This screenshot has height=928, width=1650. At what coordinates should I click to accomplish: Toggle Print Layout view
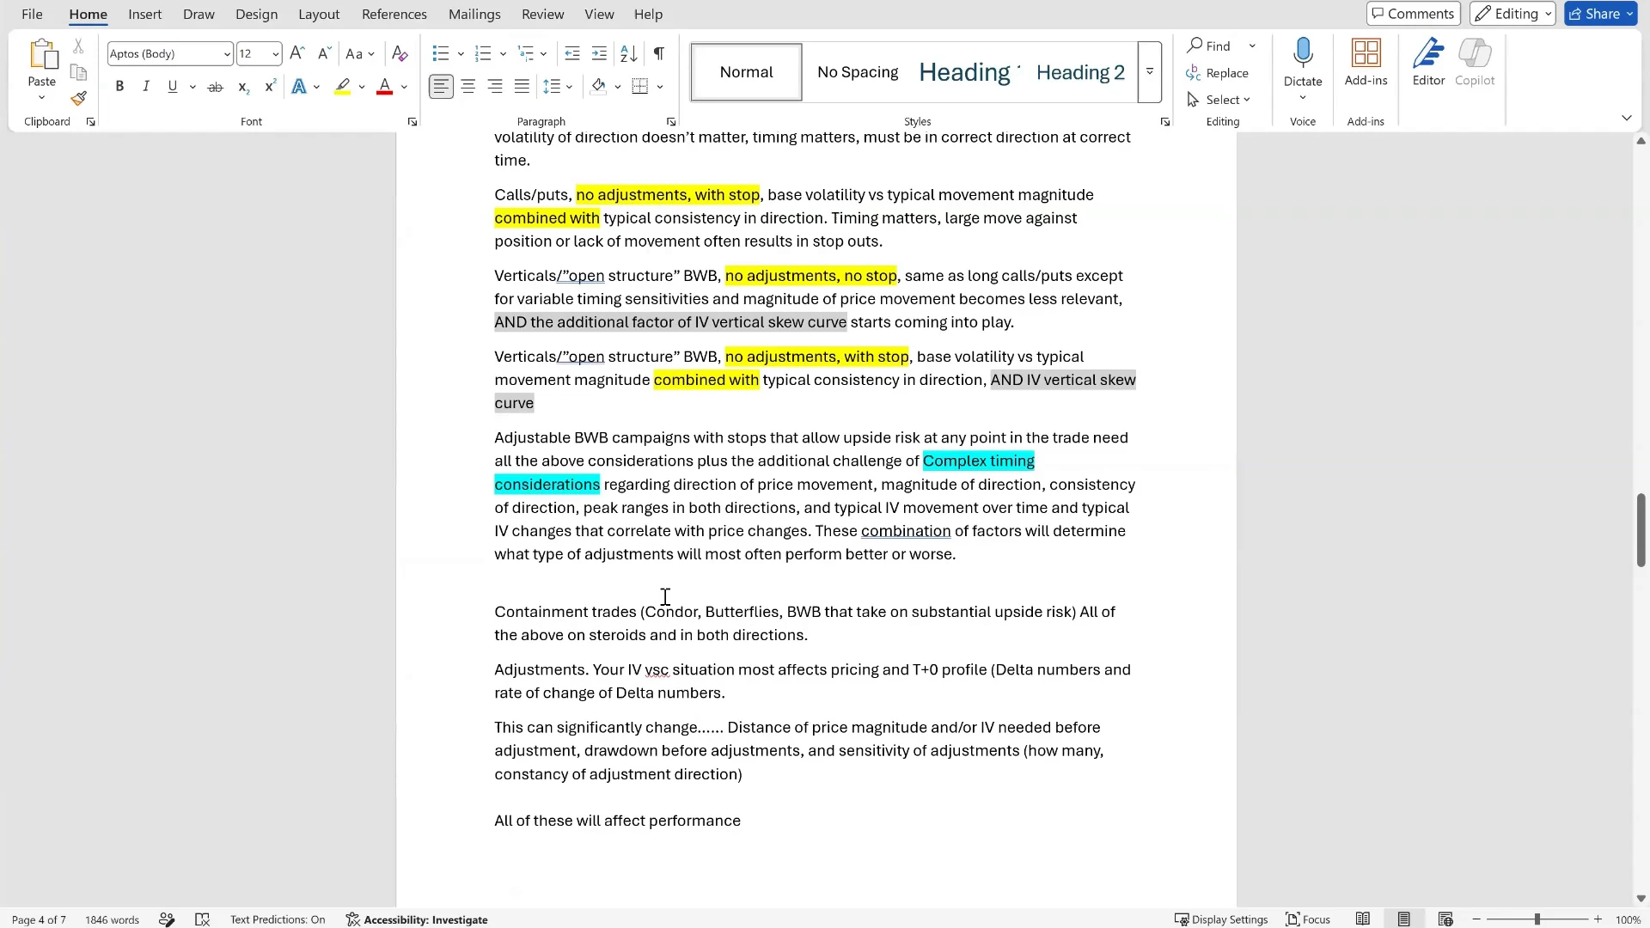point(1404,919)
